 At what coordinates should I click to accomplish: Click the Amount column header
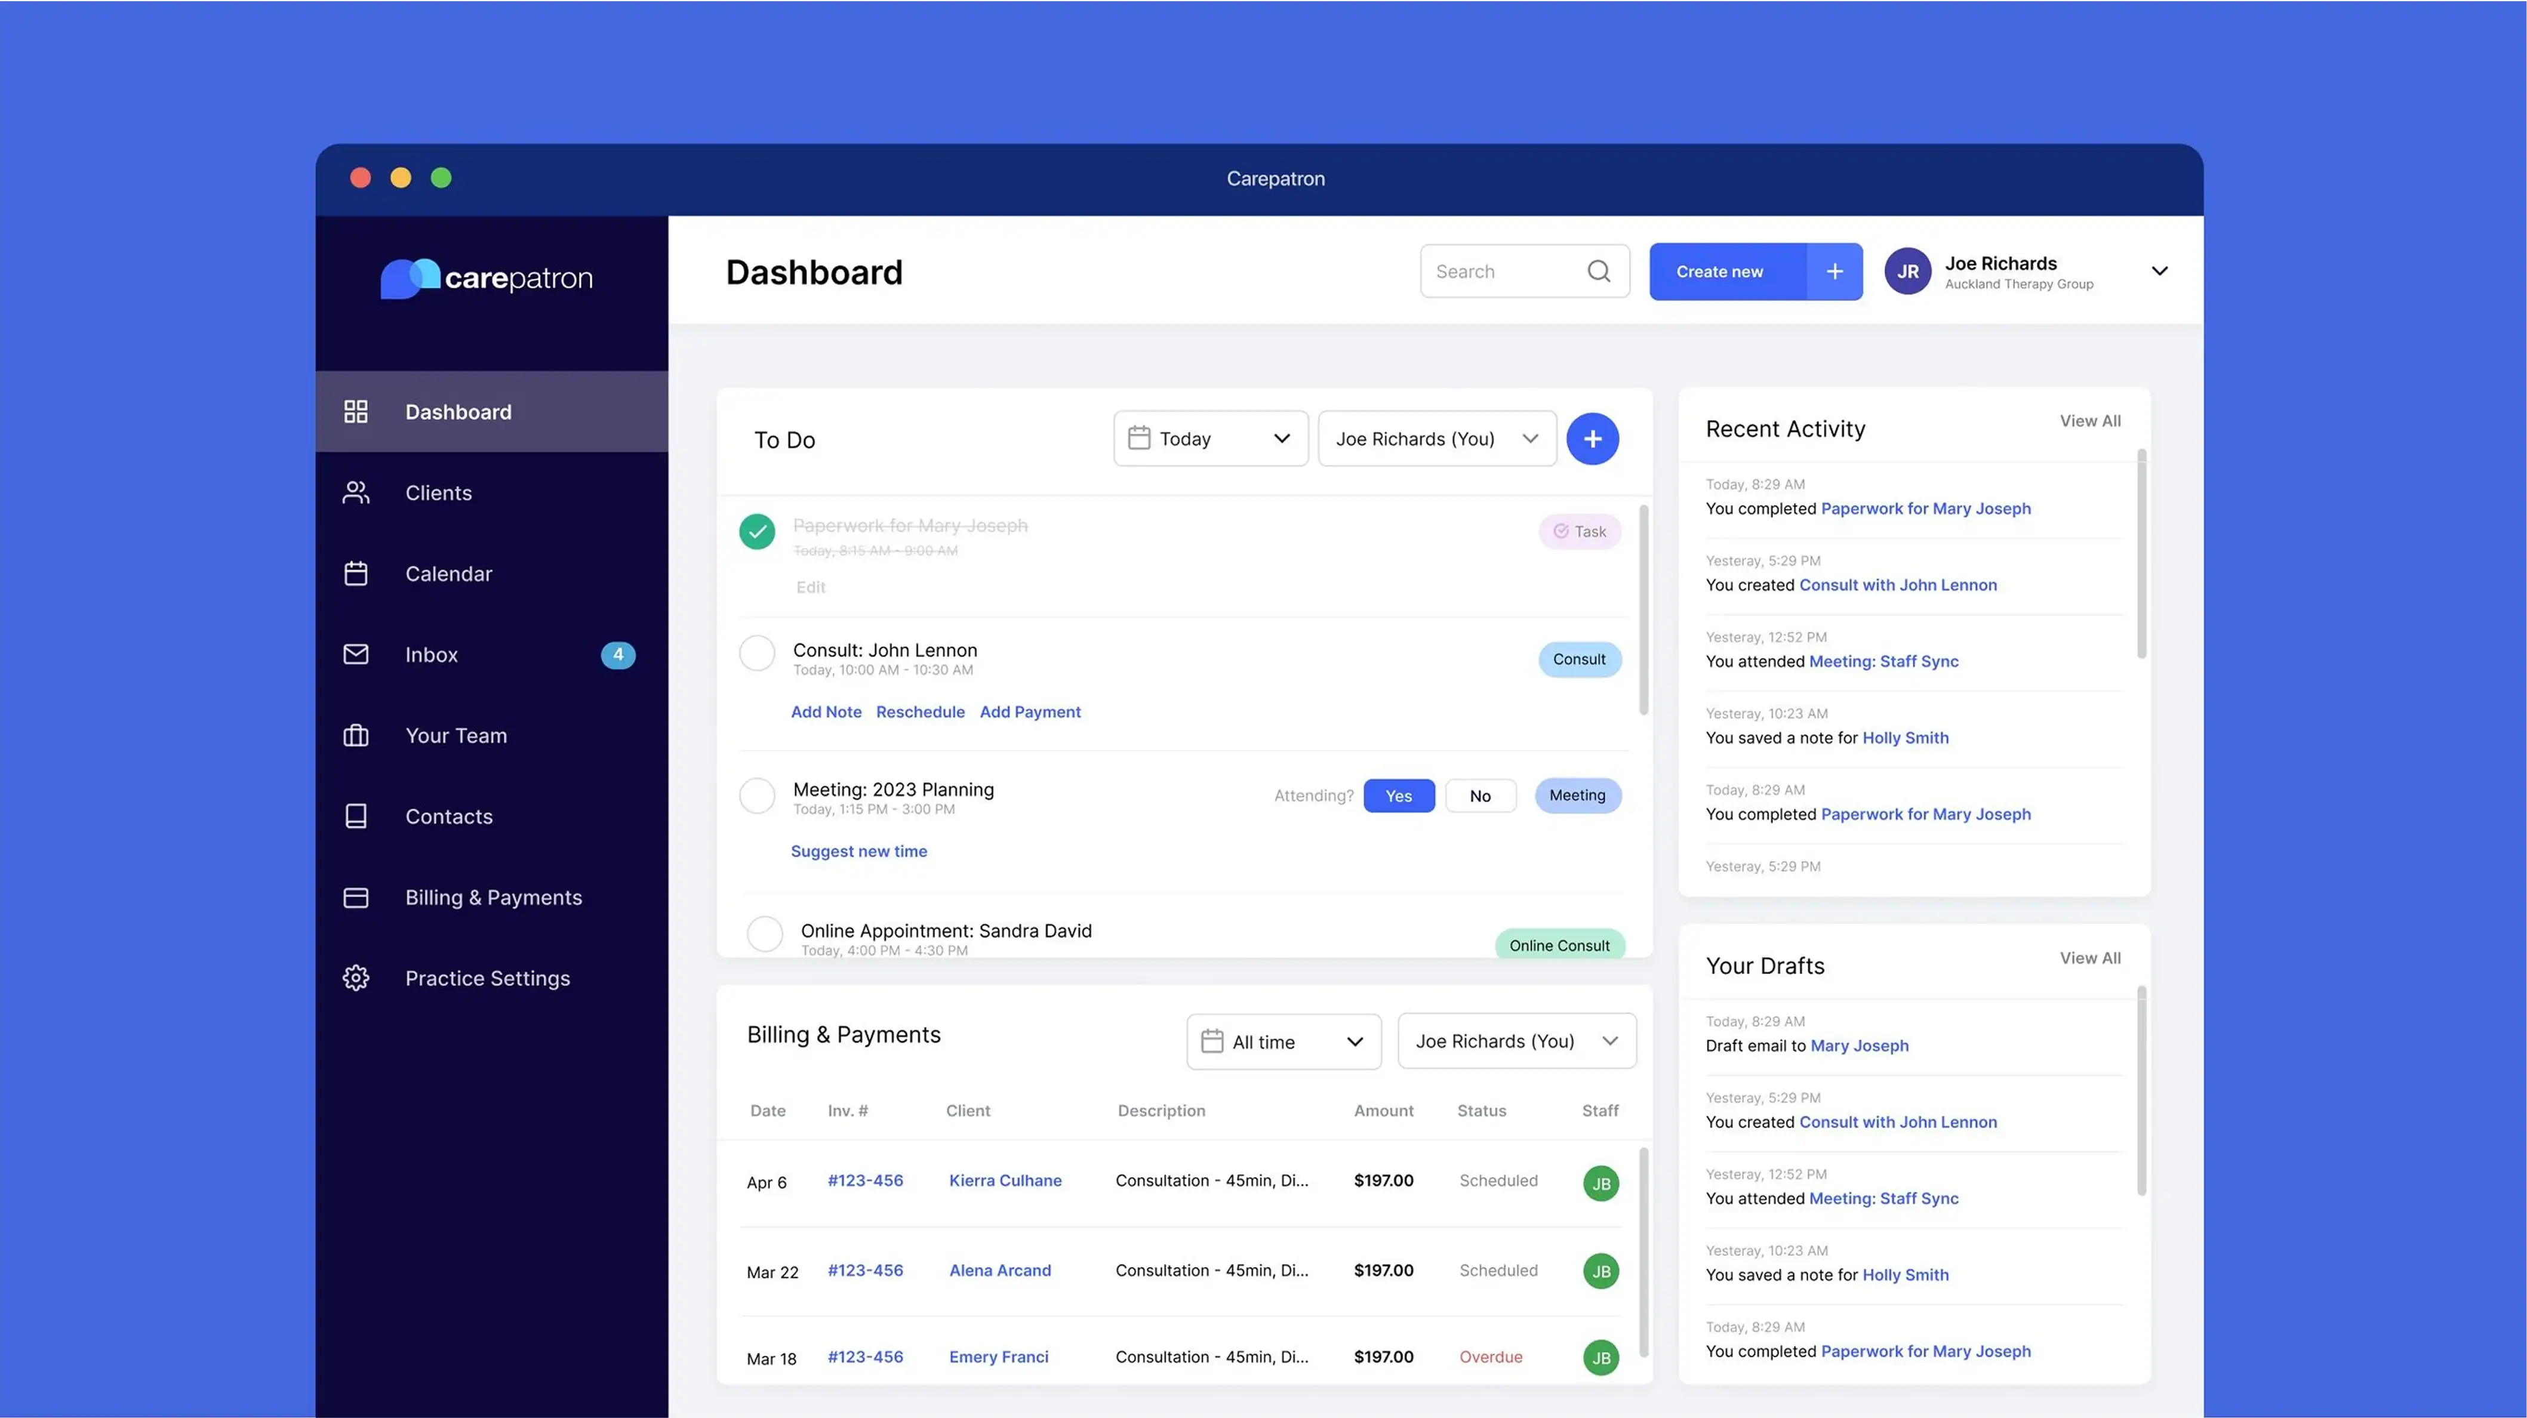[1383, 1110]
